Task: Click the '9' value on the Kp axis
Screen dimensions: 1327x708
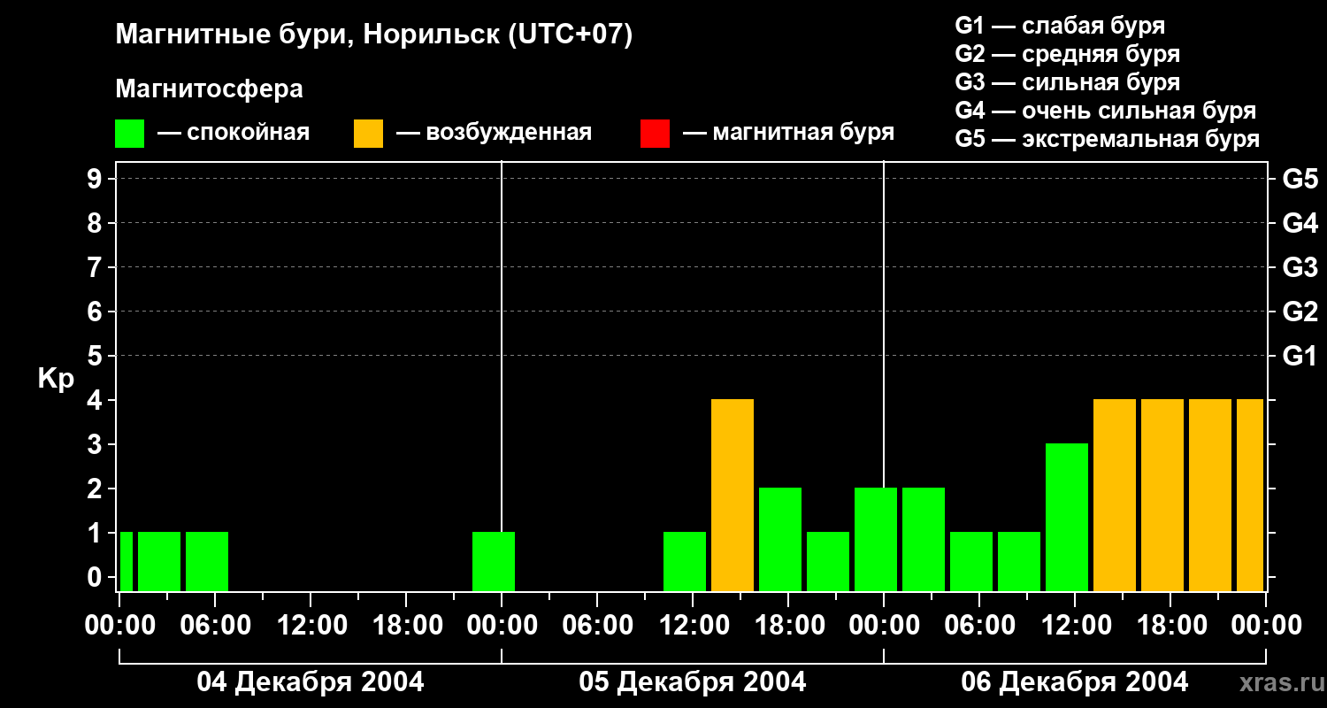Action: 96,179
